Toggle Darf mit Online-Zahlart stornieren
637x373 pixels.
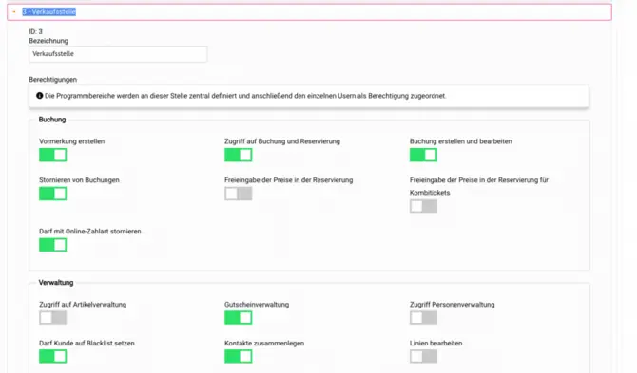point(53,245)
